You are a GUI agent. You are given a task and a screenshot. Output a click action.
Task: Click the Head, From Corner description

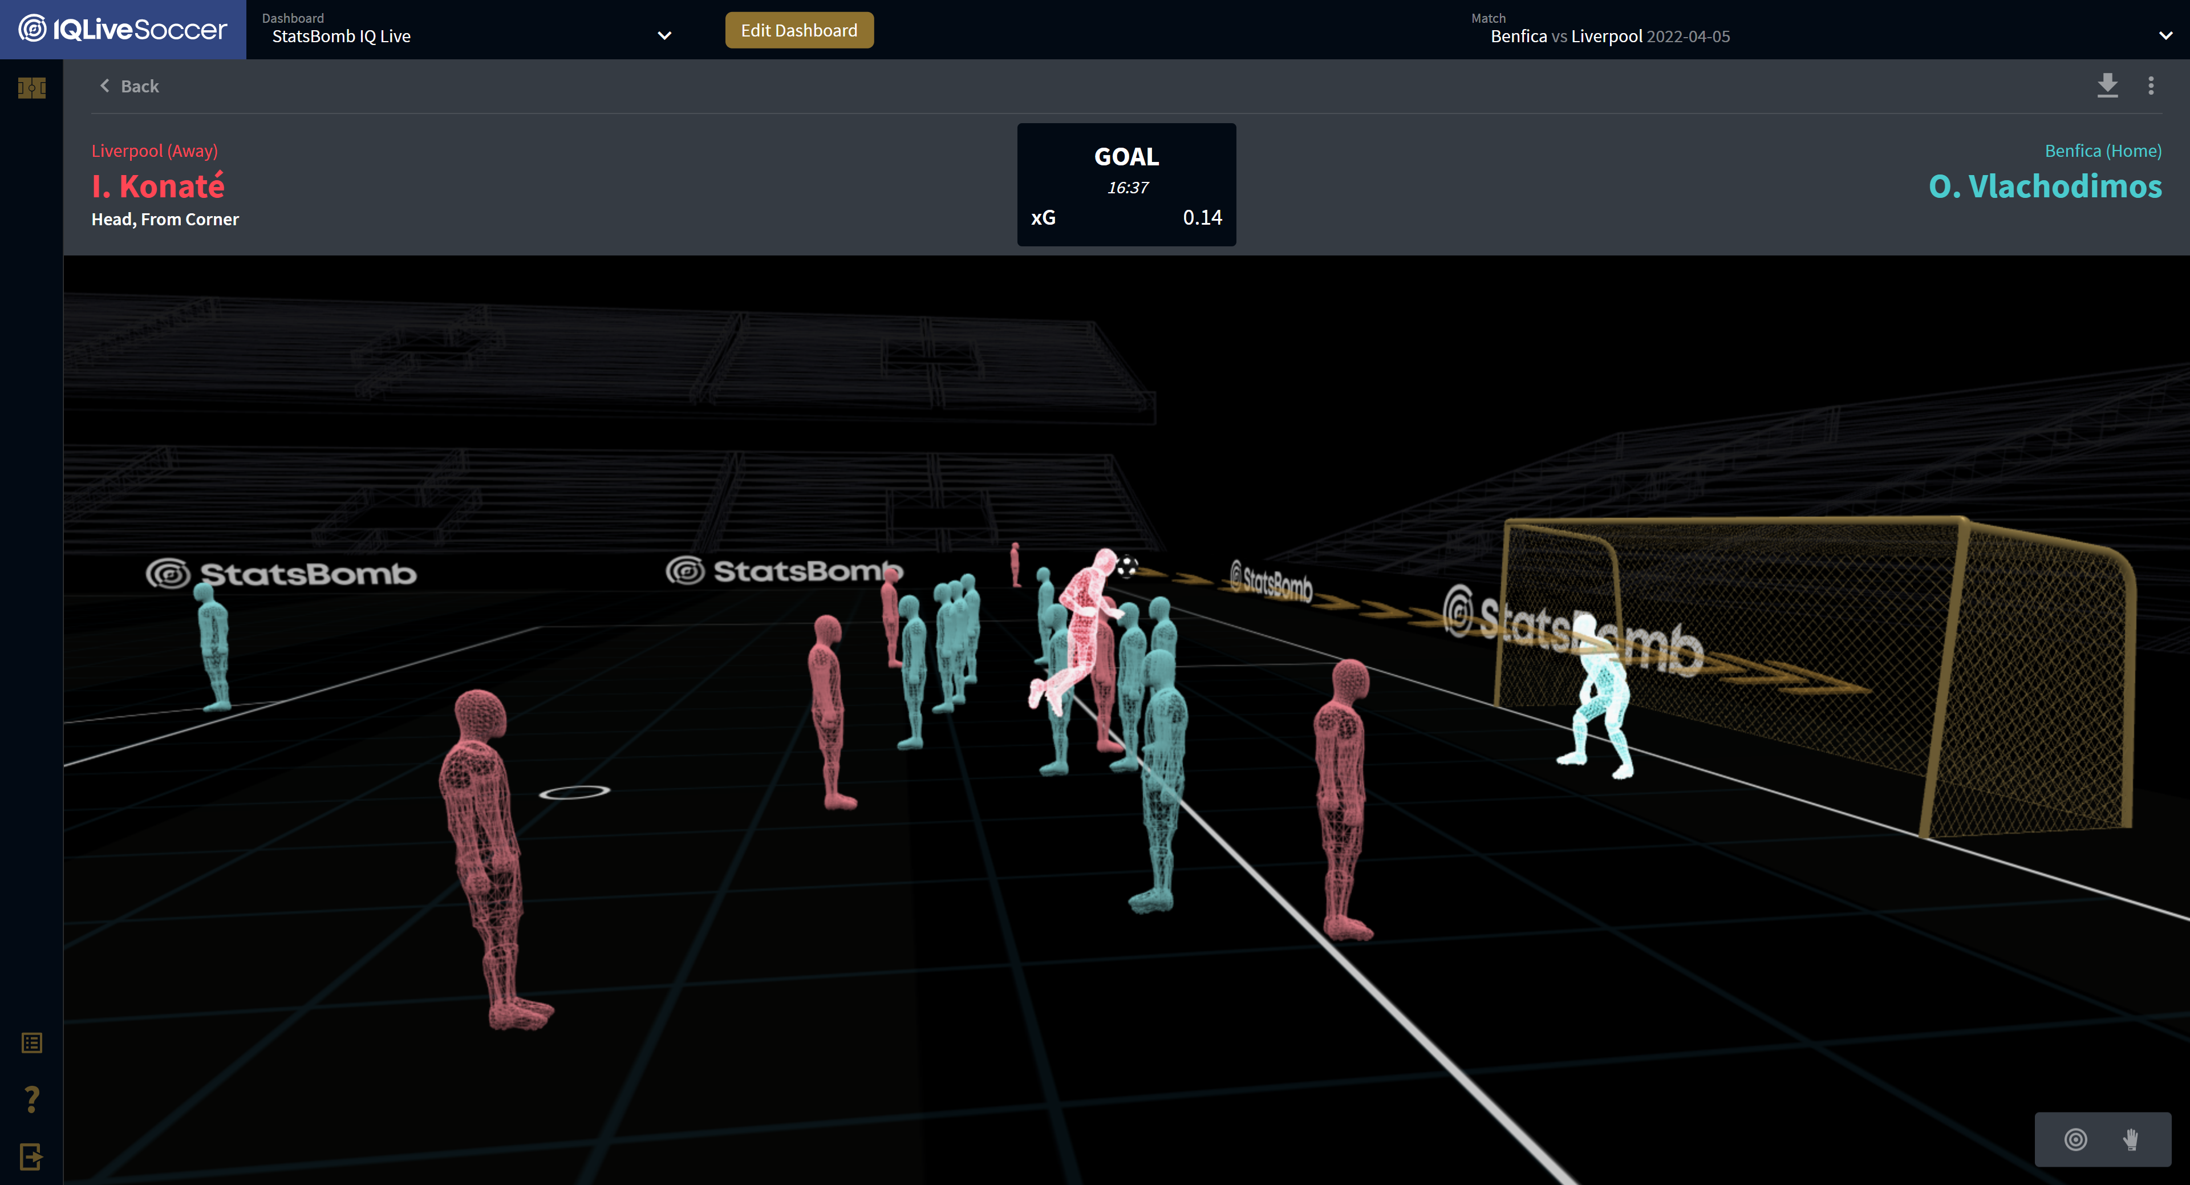[165, 220]
